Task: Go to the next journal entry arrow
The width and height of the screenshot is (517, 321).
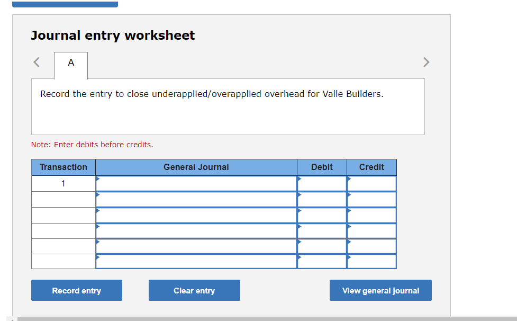Action: 427,62
